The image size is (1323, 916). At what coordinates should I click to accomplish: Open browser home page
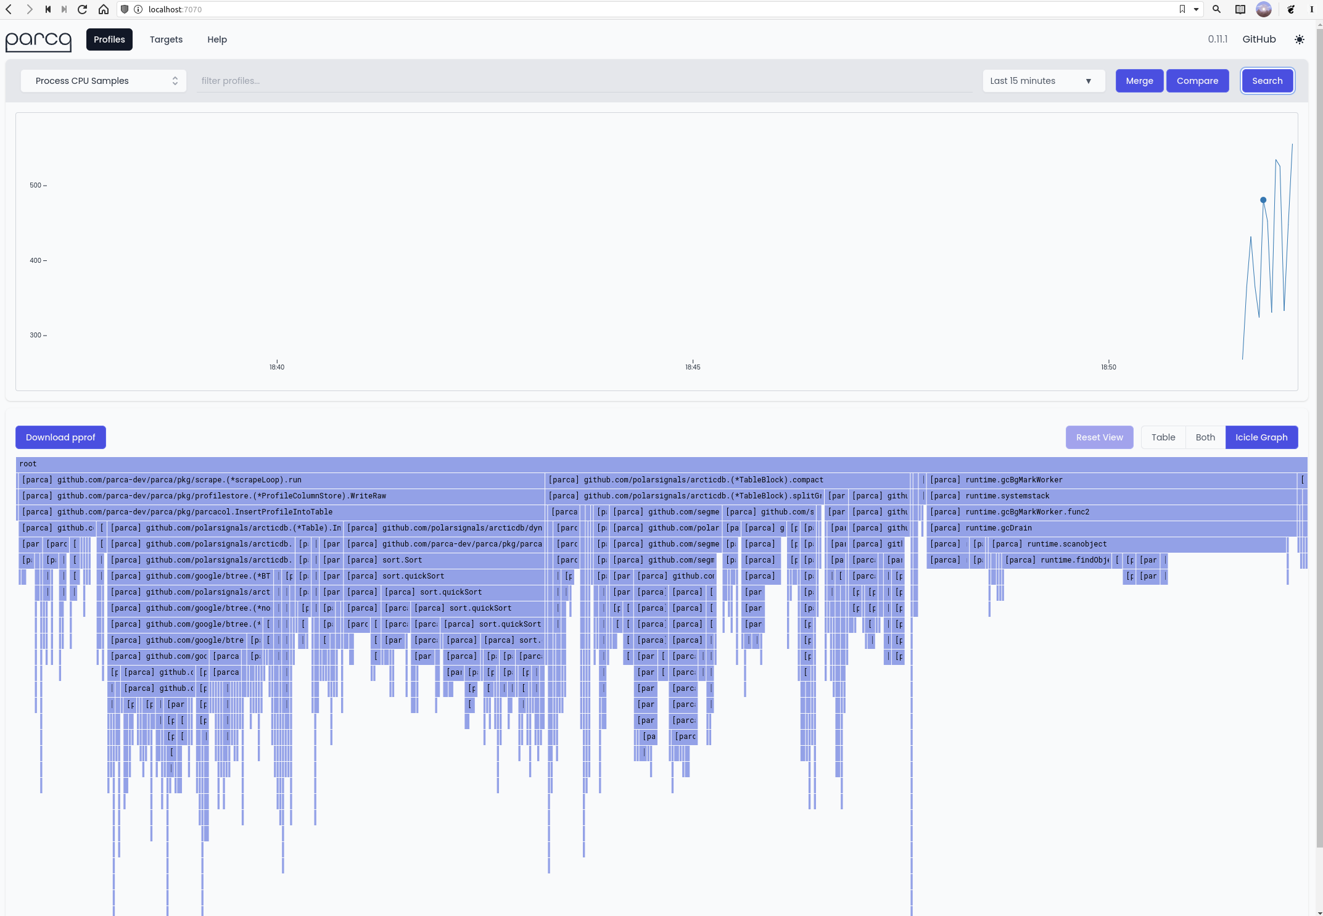tap(104, 9)
